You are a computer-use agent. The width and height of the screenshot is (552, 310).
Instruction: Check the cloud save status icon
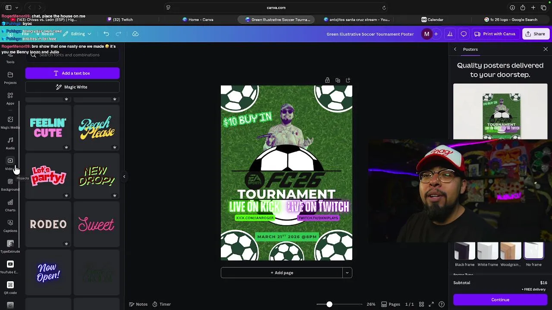click(x=135, y=34)
